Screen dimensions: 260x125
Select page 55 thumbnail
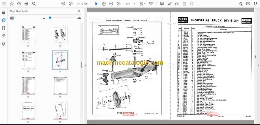click(28, 85)
